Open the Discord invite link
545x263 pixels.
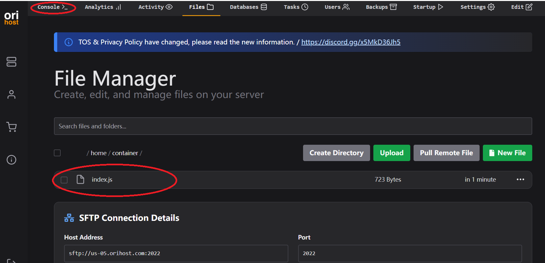click(x=350, y=42)
